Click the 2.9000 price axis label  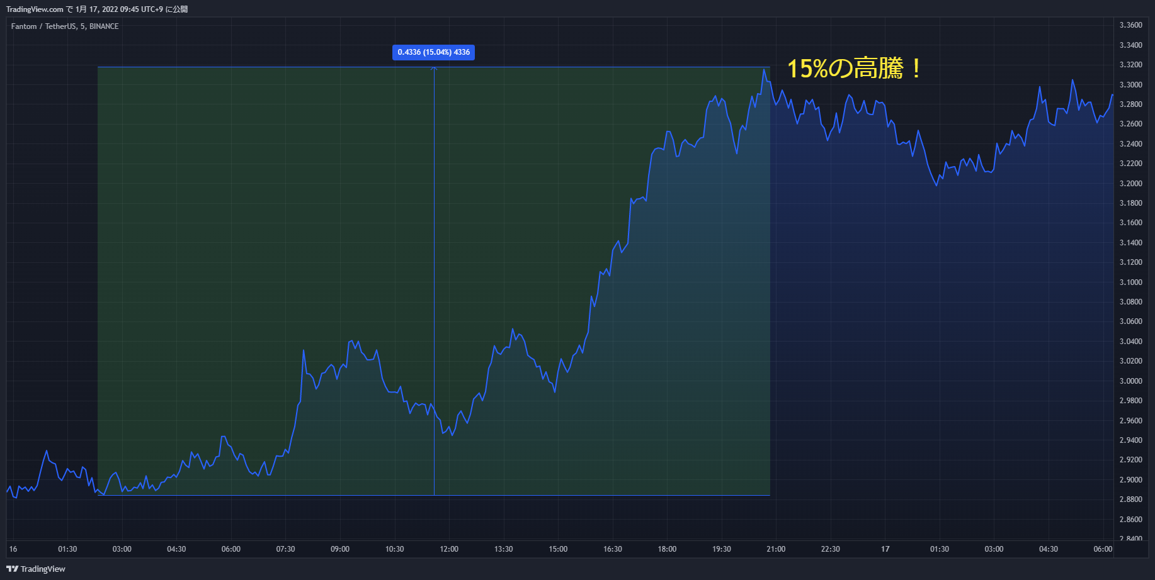click(1130, 480)
